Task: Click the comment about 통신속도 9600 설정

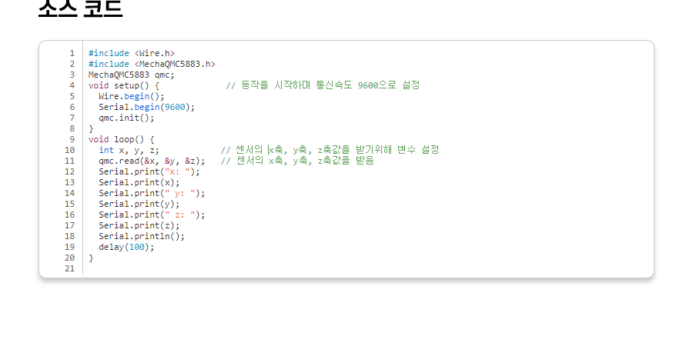Action: click(x=323, y=85)
